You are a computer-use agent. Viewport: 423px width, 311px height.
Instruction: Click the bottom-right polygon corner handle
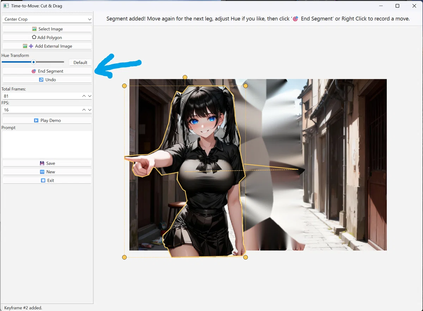[246, 257]
